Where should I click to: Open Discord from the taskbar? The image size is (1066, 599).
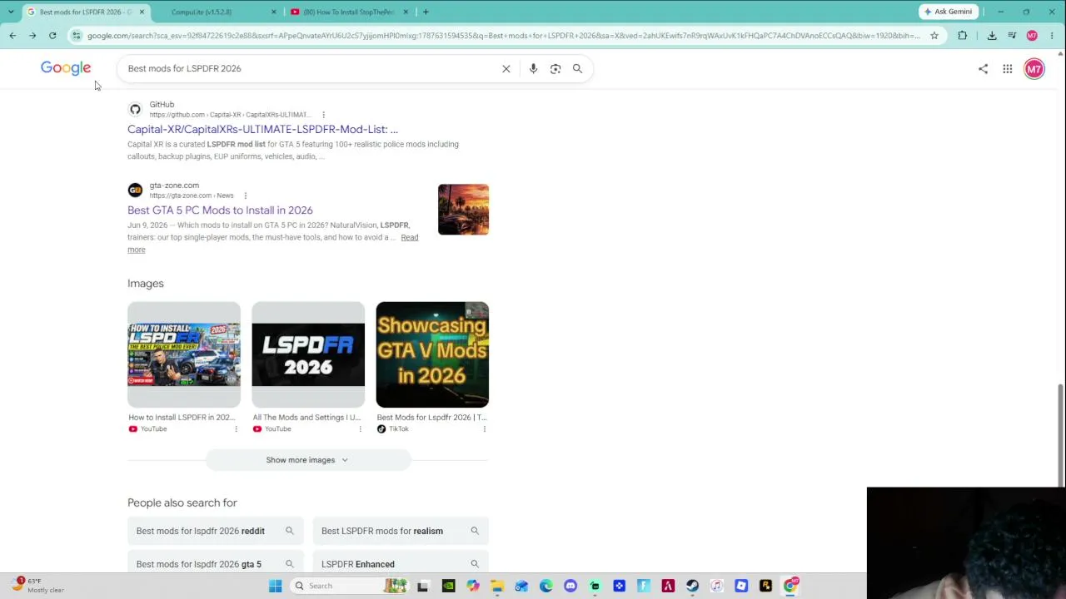(570, 586)
